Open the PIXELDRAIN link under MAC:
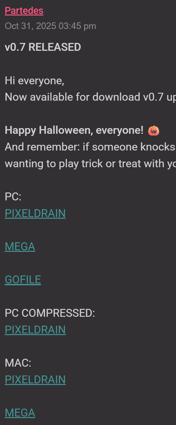The width and height of the screenshot is (176, 425). [35, 380]
